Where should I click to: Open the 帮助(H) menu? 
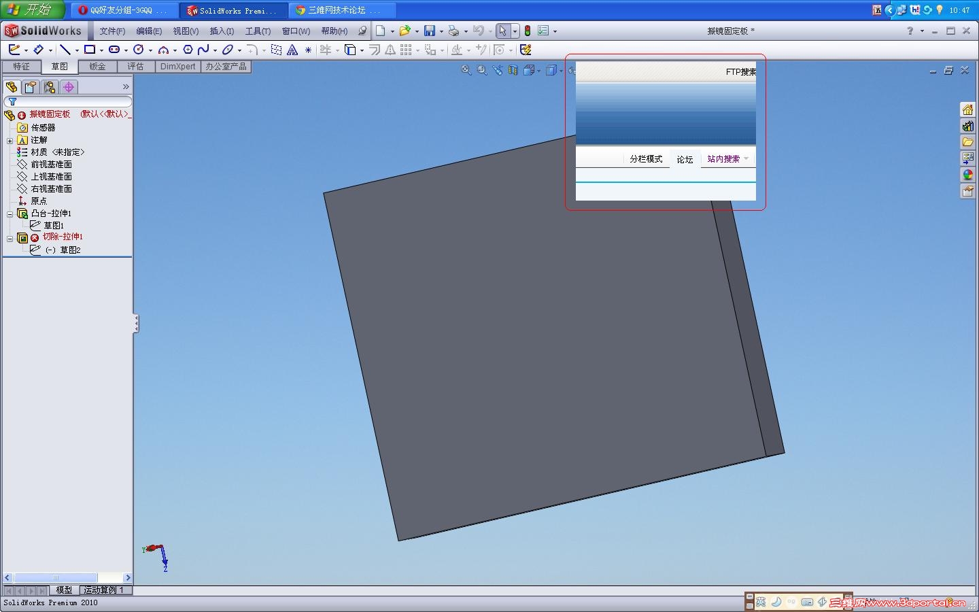(x=334, y=31)
